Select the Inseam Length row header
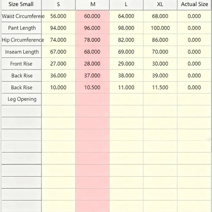The width and height of the screenshot is (212, 212). [x=21, y=52]
